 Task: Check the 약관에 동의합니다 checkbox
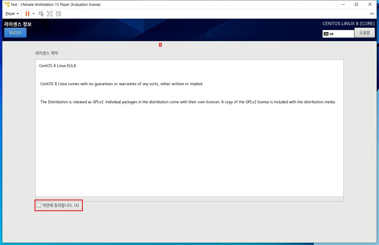pos(39,205)
